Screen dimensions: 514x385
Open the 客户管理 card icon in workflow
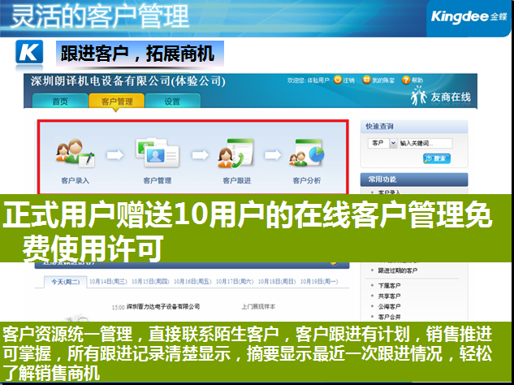pos(157,153)
